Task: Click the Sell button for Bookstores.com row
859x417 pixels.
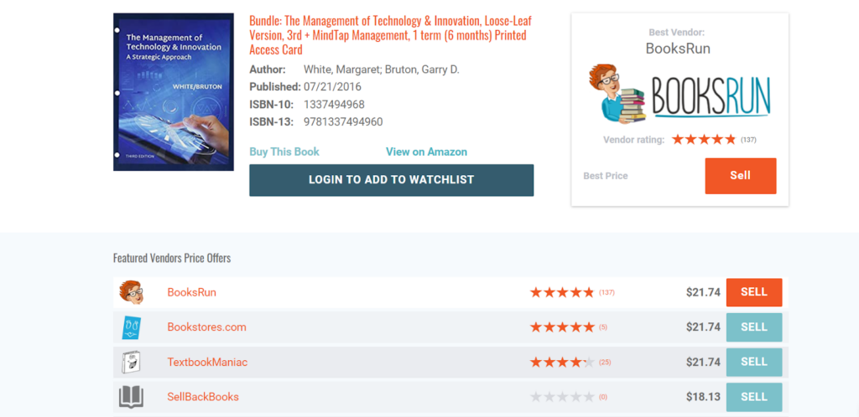Action: [x=754, y=327]
